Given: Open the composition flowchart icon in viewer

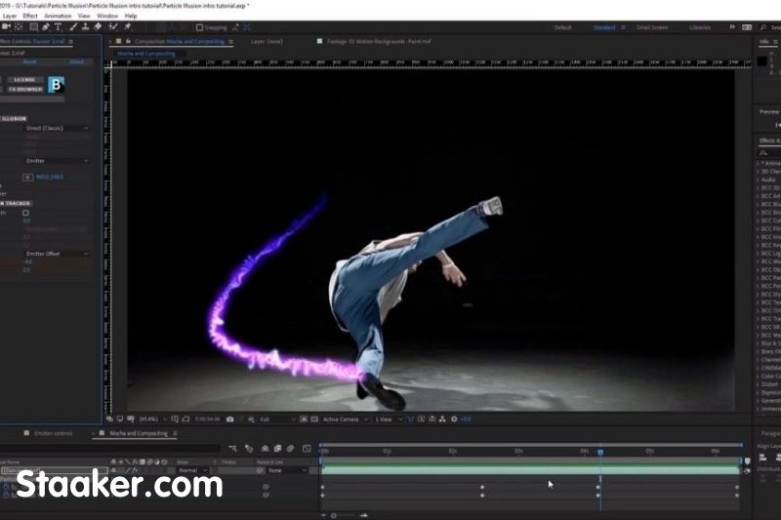Looking at the screenshot, I should [x=442, y=420].
